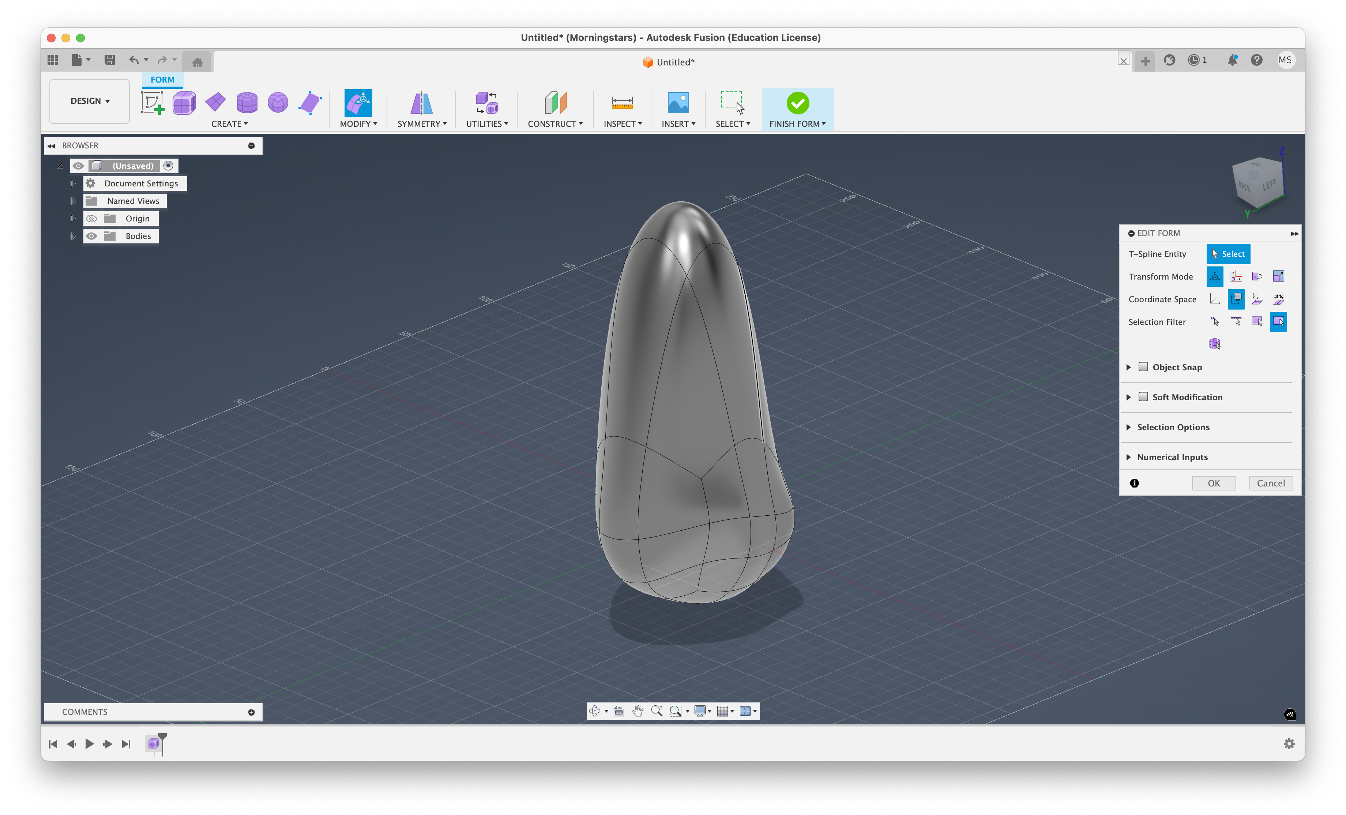Open the Display Settings dropdown

coord(703,711)
